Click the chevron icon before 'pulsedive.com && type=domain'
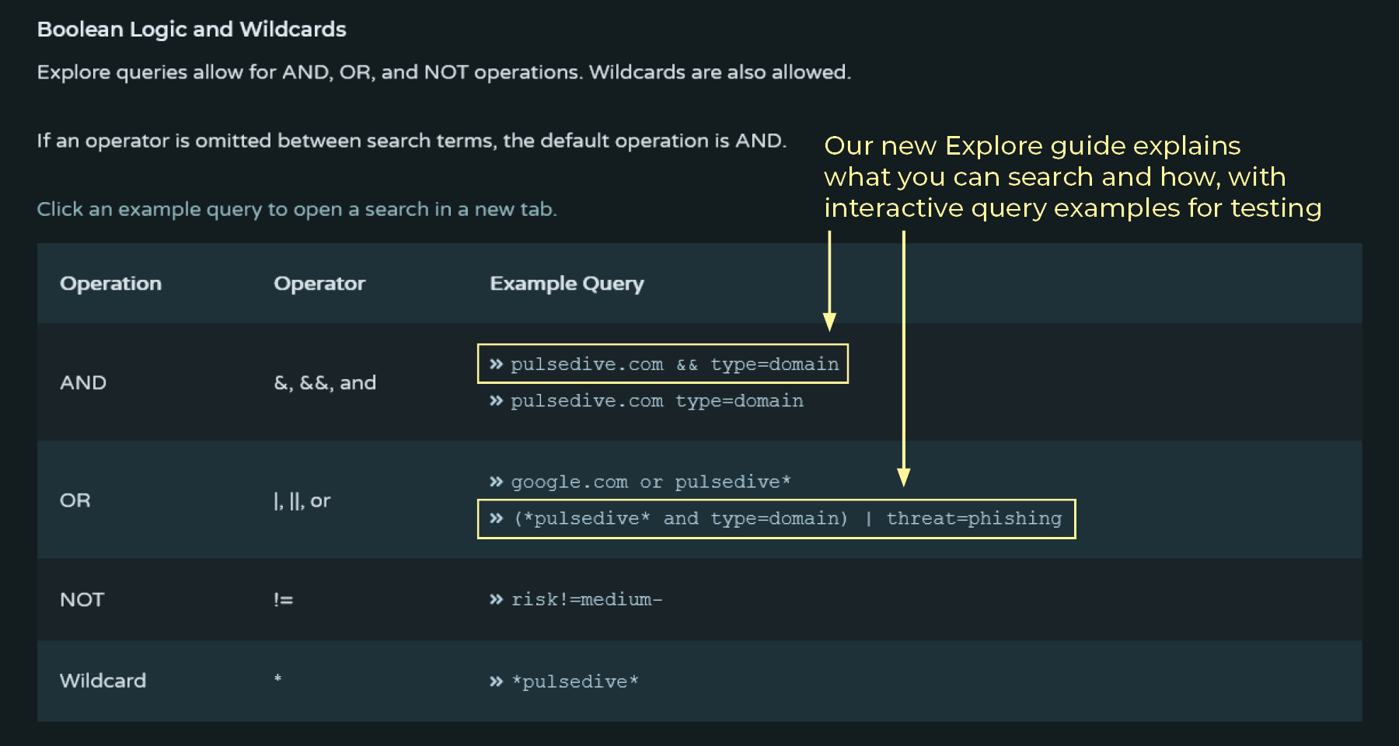Viewport: 1399px width, 746px height. pos(496,364)
